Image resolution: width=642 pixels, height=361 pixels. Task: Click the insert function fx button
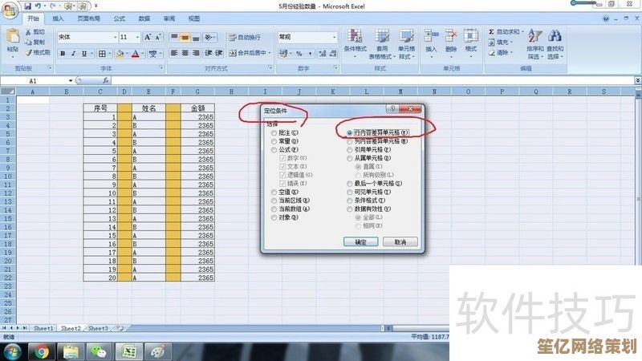(x=106, y=81)
